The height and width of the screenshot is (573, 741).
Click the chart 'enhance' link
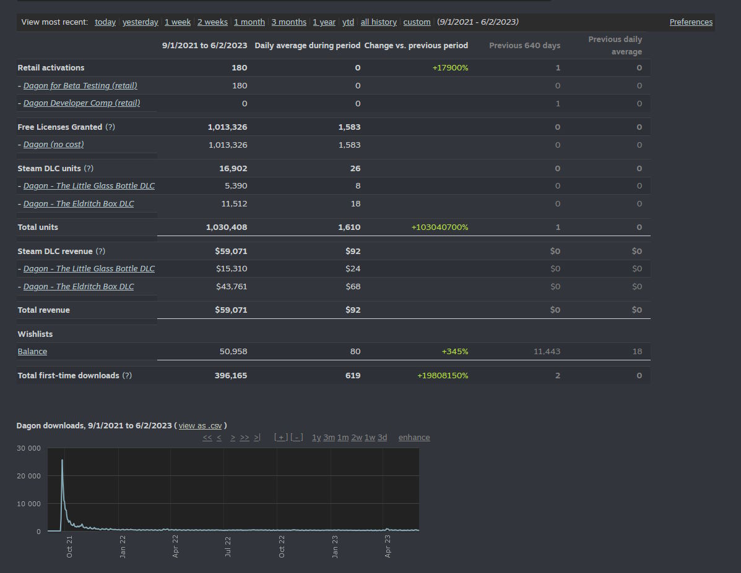414,438
